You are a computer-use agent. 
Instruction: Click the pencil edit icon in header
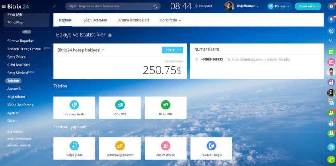coord(54,6)
